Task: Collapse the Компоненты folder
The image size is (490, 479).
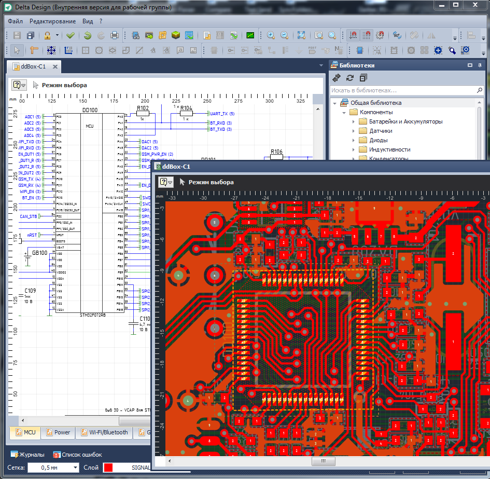Action: click(x=344, y=112)
